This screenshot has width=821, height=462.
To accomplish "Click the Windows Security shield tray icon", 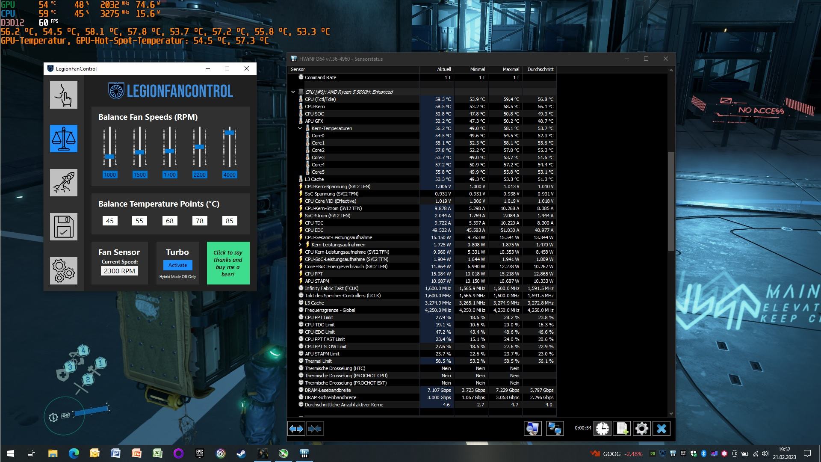I will (x=694, y=453).
